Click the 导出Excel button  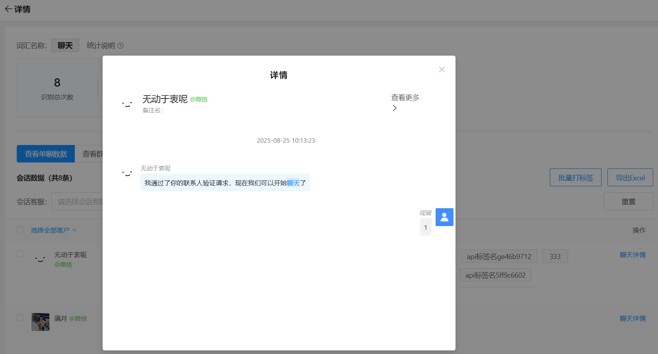630,178
